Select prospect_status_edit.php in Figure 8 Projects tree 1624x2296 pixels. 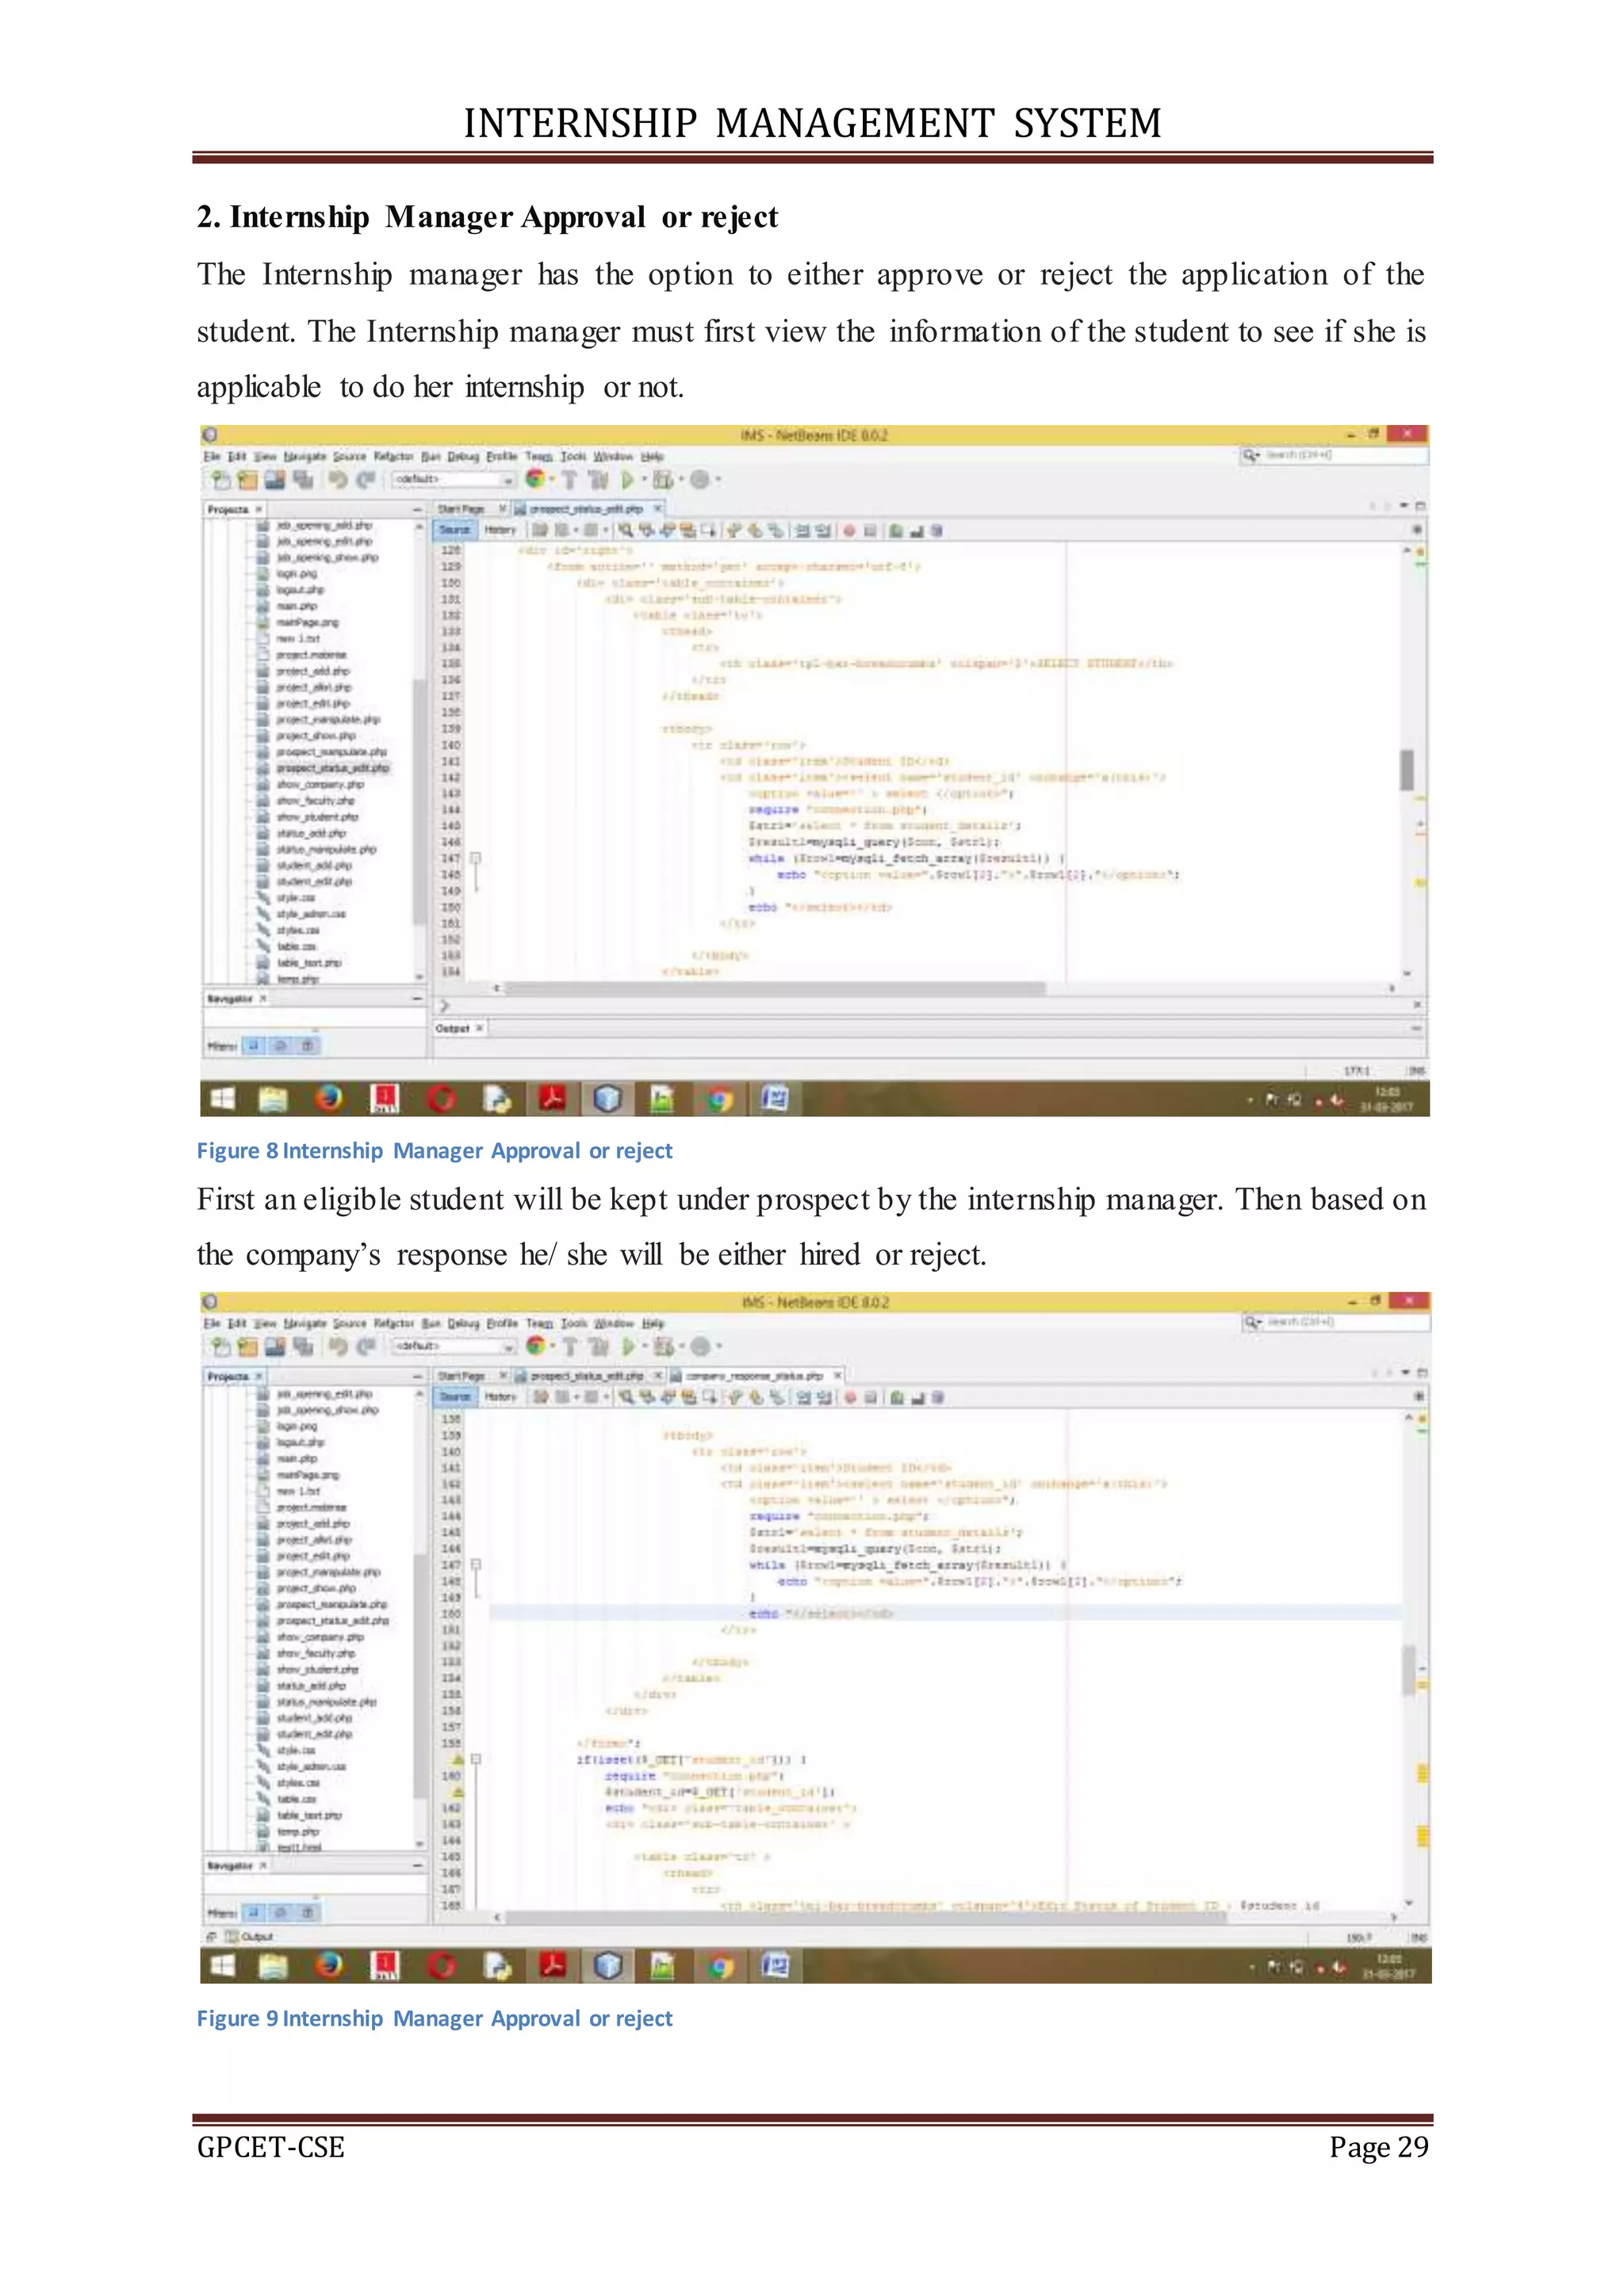332,768
